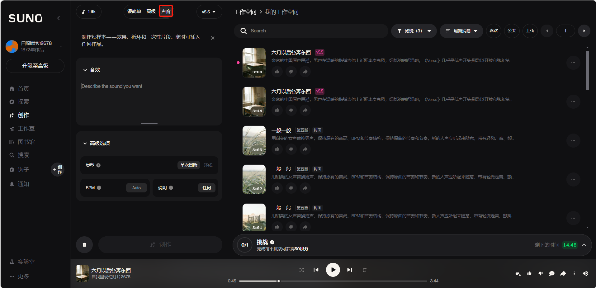Image resolution: width=596 pixels, height=288 pixels.
Task: Open 图书馆 in the sidebar
Action: point(26,142)
